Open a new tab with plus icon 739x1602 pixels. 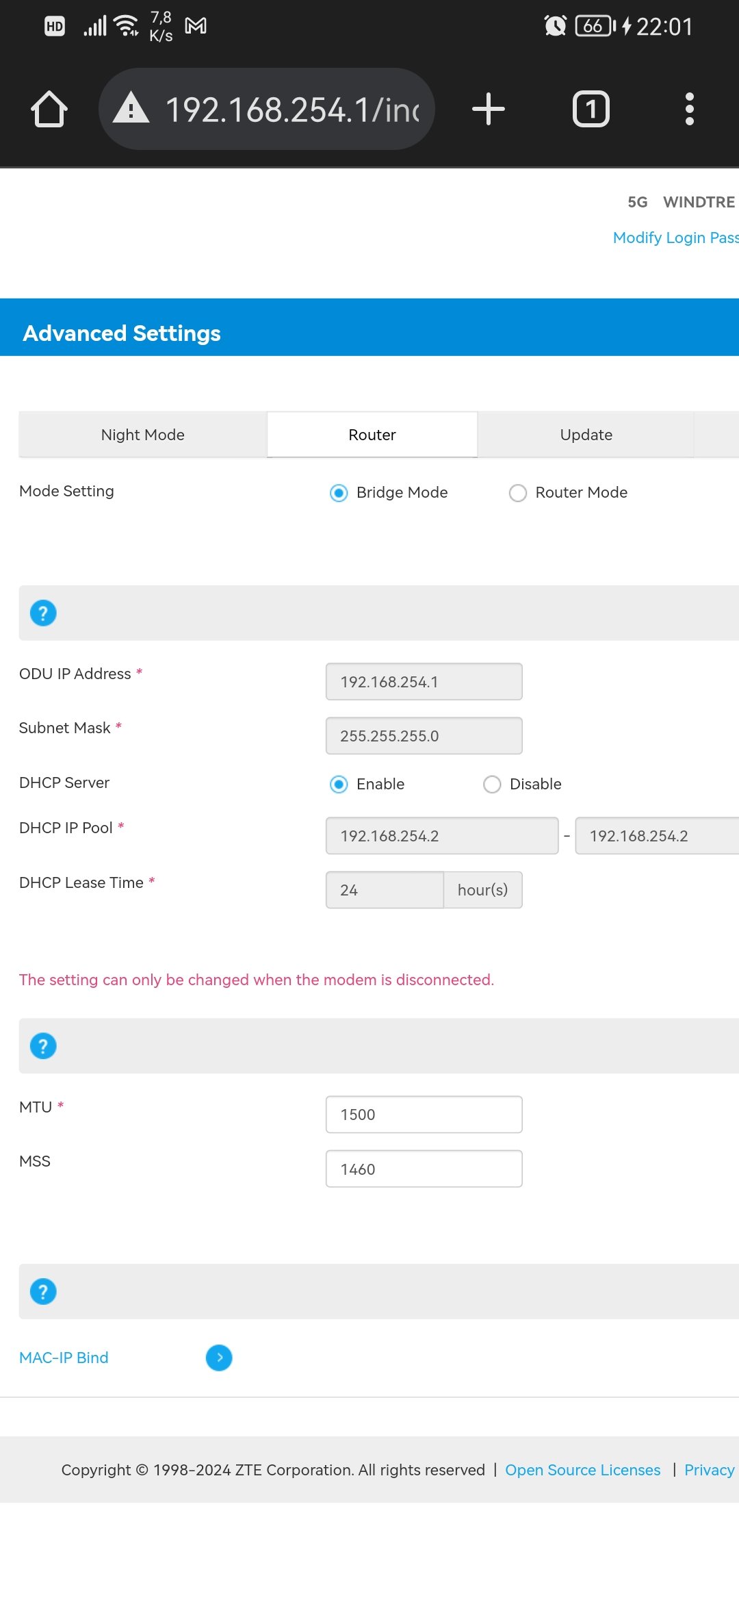pos(488,109)
